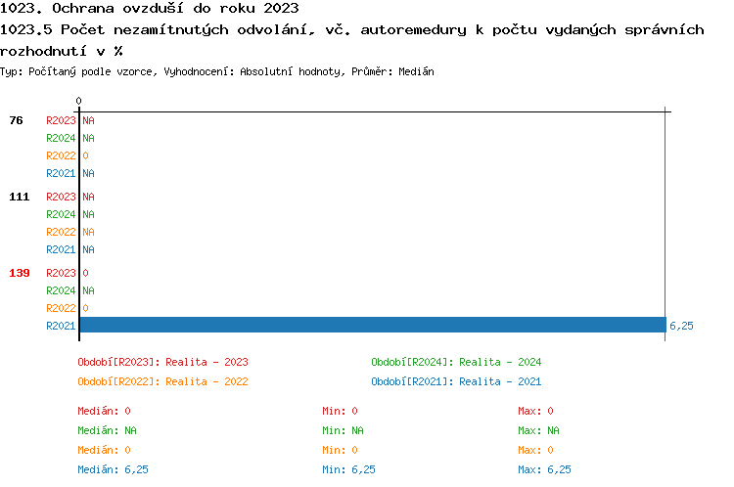
Task: Click the green Min: NA statistic
Action: click(x=343, y=430)
